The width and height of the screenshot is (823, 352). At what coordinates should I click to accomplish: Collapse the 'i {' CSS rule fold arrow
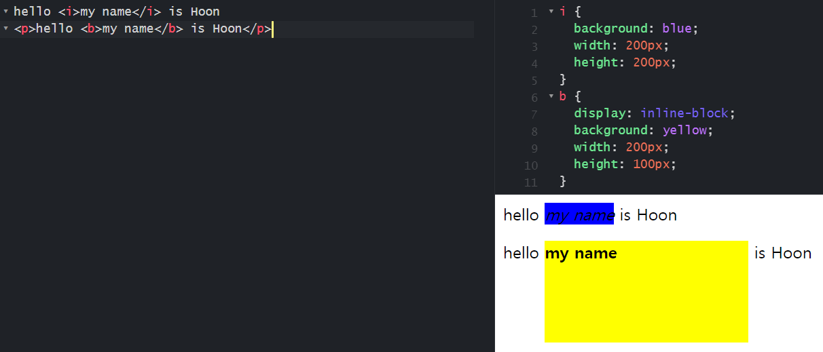point(551,12)
